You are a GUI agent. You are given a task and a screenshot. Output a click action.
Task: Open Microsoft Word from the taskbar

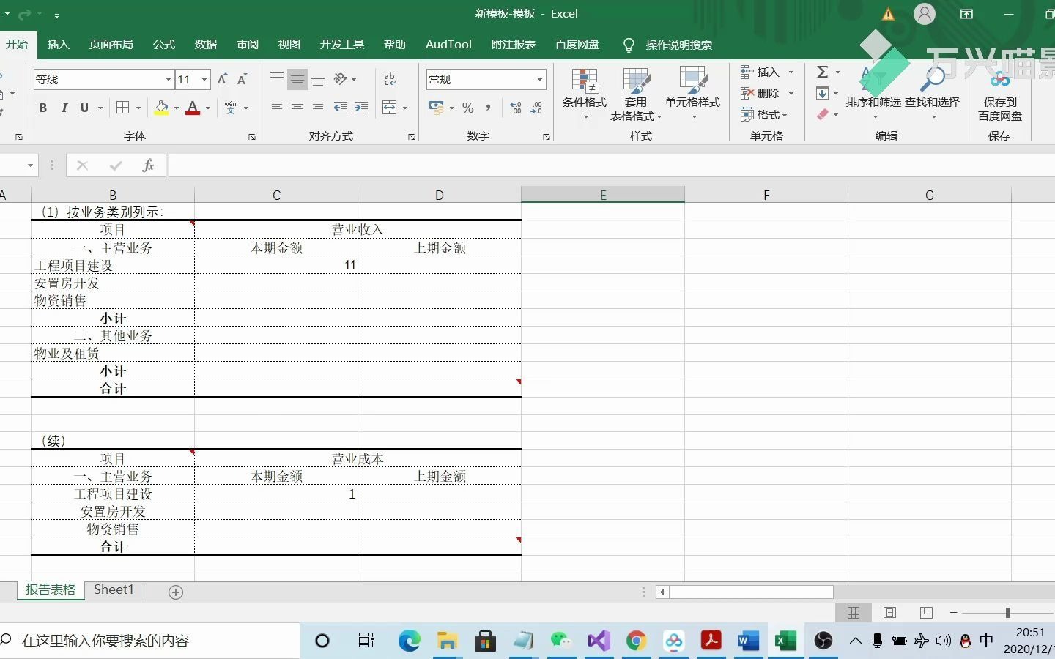[748, 641]
